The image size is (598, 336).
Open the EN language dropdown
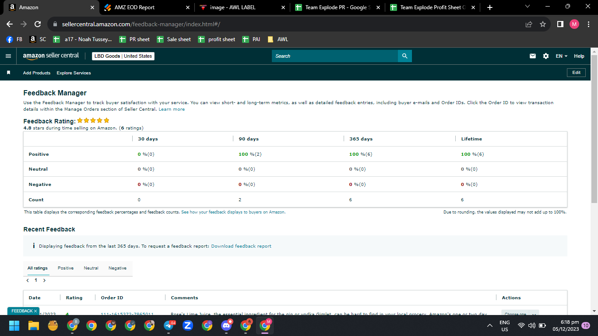click(561, 56)
